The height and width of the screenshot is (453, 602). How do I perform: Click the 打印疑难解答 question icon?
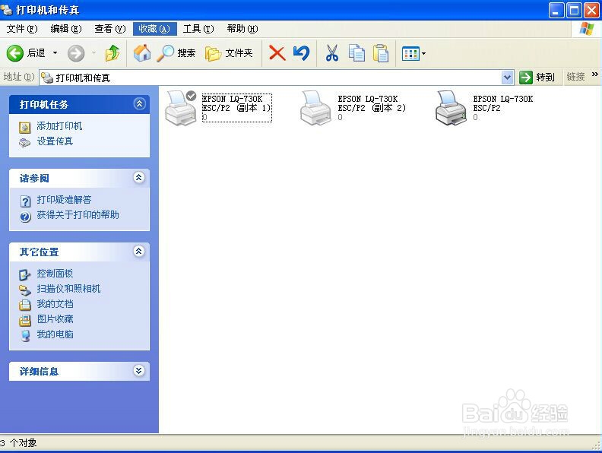pos(25,201)
